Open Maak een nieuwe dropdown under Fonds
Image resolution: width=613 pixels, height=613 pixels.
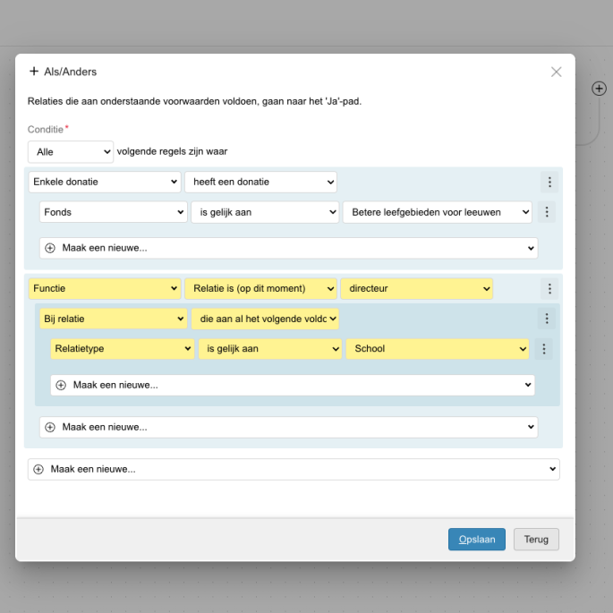click(288, 248)
